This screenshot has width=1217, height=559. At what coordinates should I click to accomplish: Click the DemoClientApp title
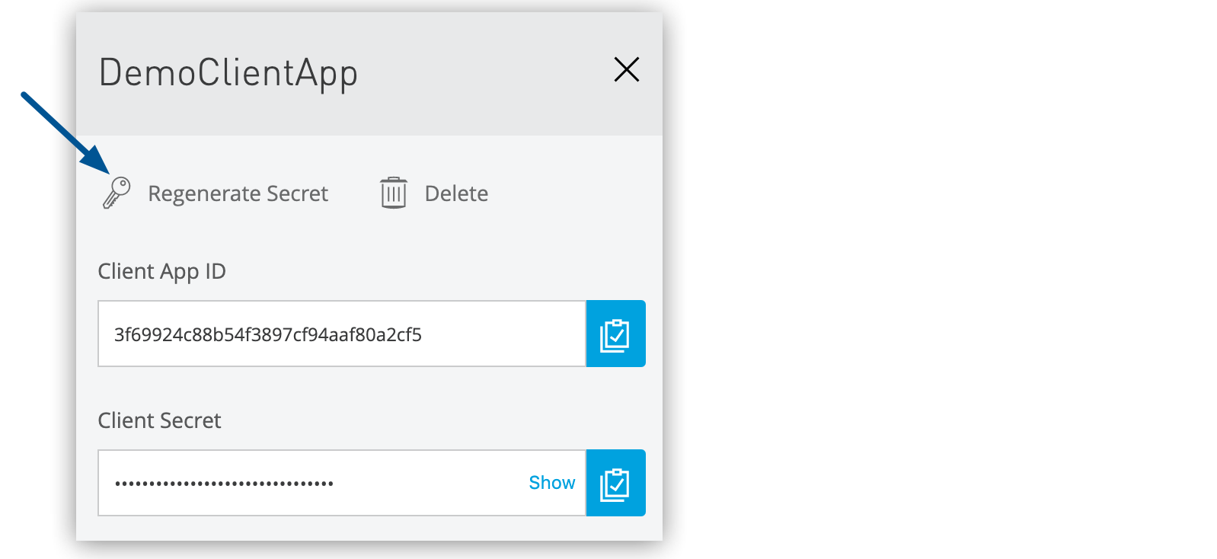click(x=228, y=72)
